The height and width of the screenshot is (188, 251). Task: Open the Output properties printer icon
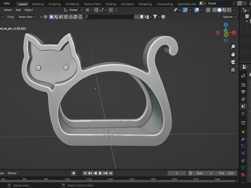pos(243,92)
